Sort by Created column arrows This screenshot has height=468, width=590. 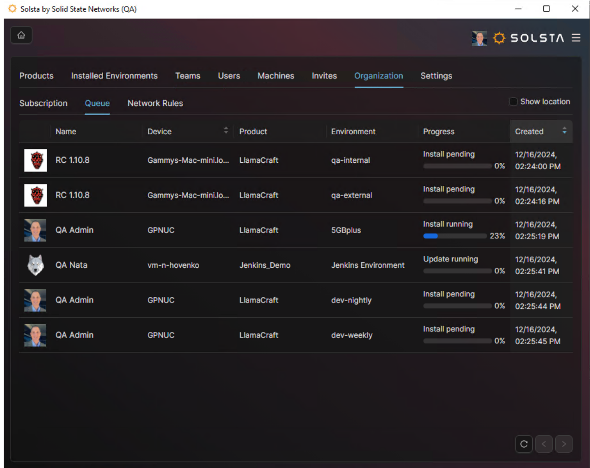[564, 131]
